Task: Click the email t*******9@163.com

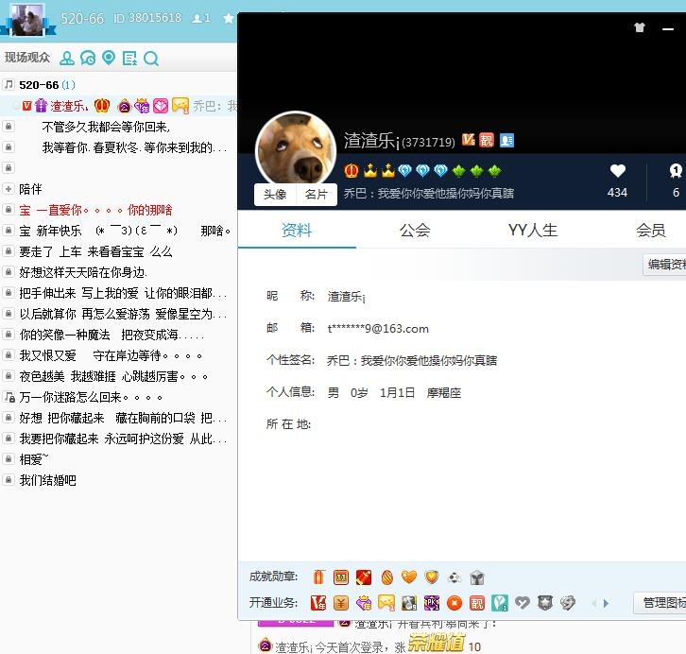Action: click(378, 329)
